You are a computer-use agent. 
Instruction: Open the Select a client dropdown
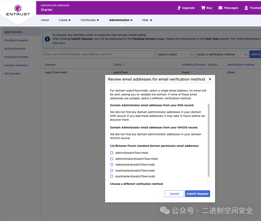(175, 54)
